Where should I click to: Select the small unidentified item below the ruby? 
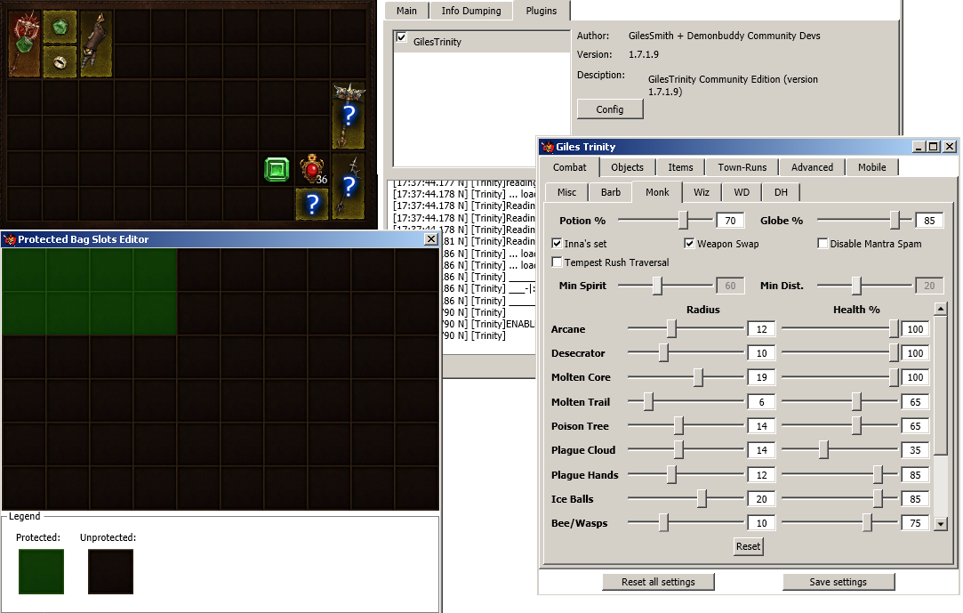313,204
